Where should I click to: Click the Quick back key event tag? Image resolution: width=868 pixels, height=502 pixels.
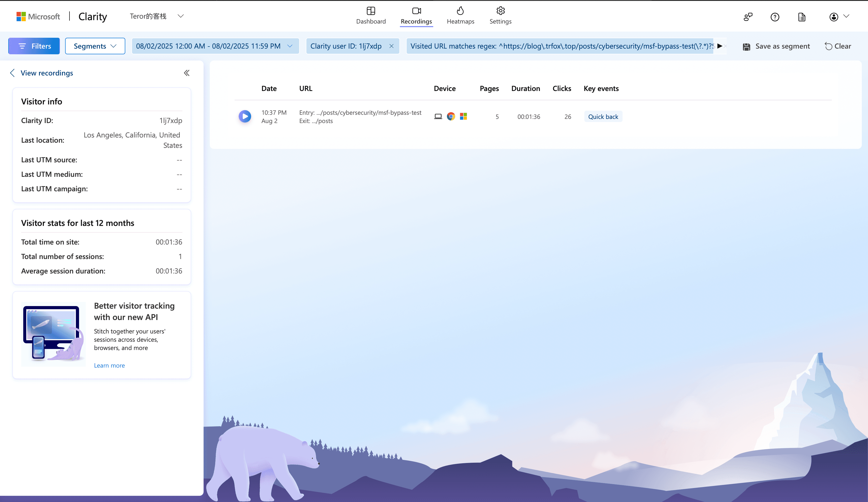pyautogui.click(x=603, y=117)
